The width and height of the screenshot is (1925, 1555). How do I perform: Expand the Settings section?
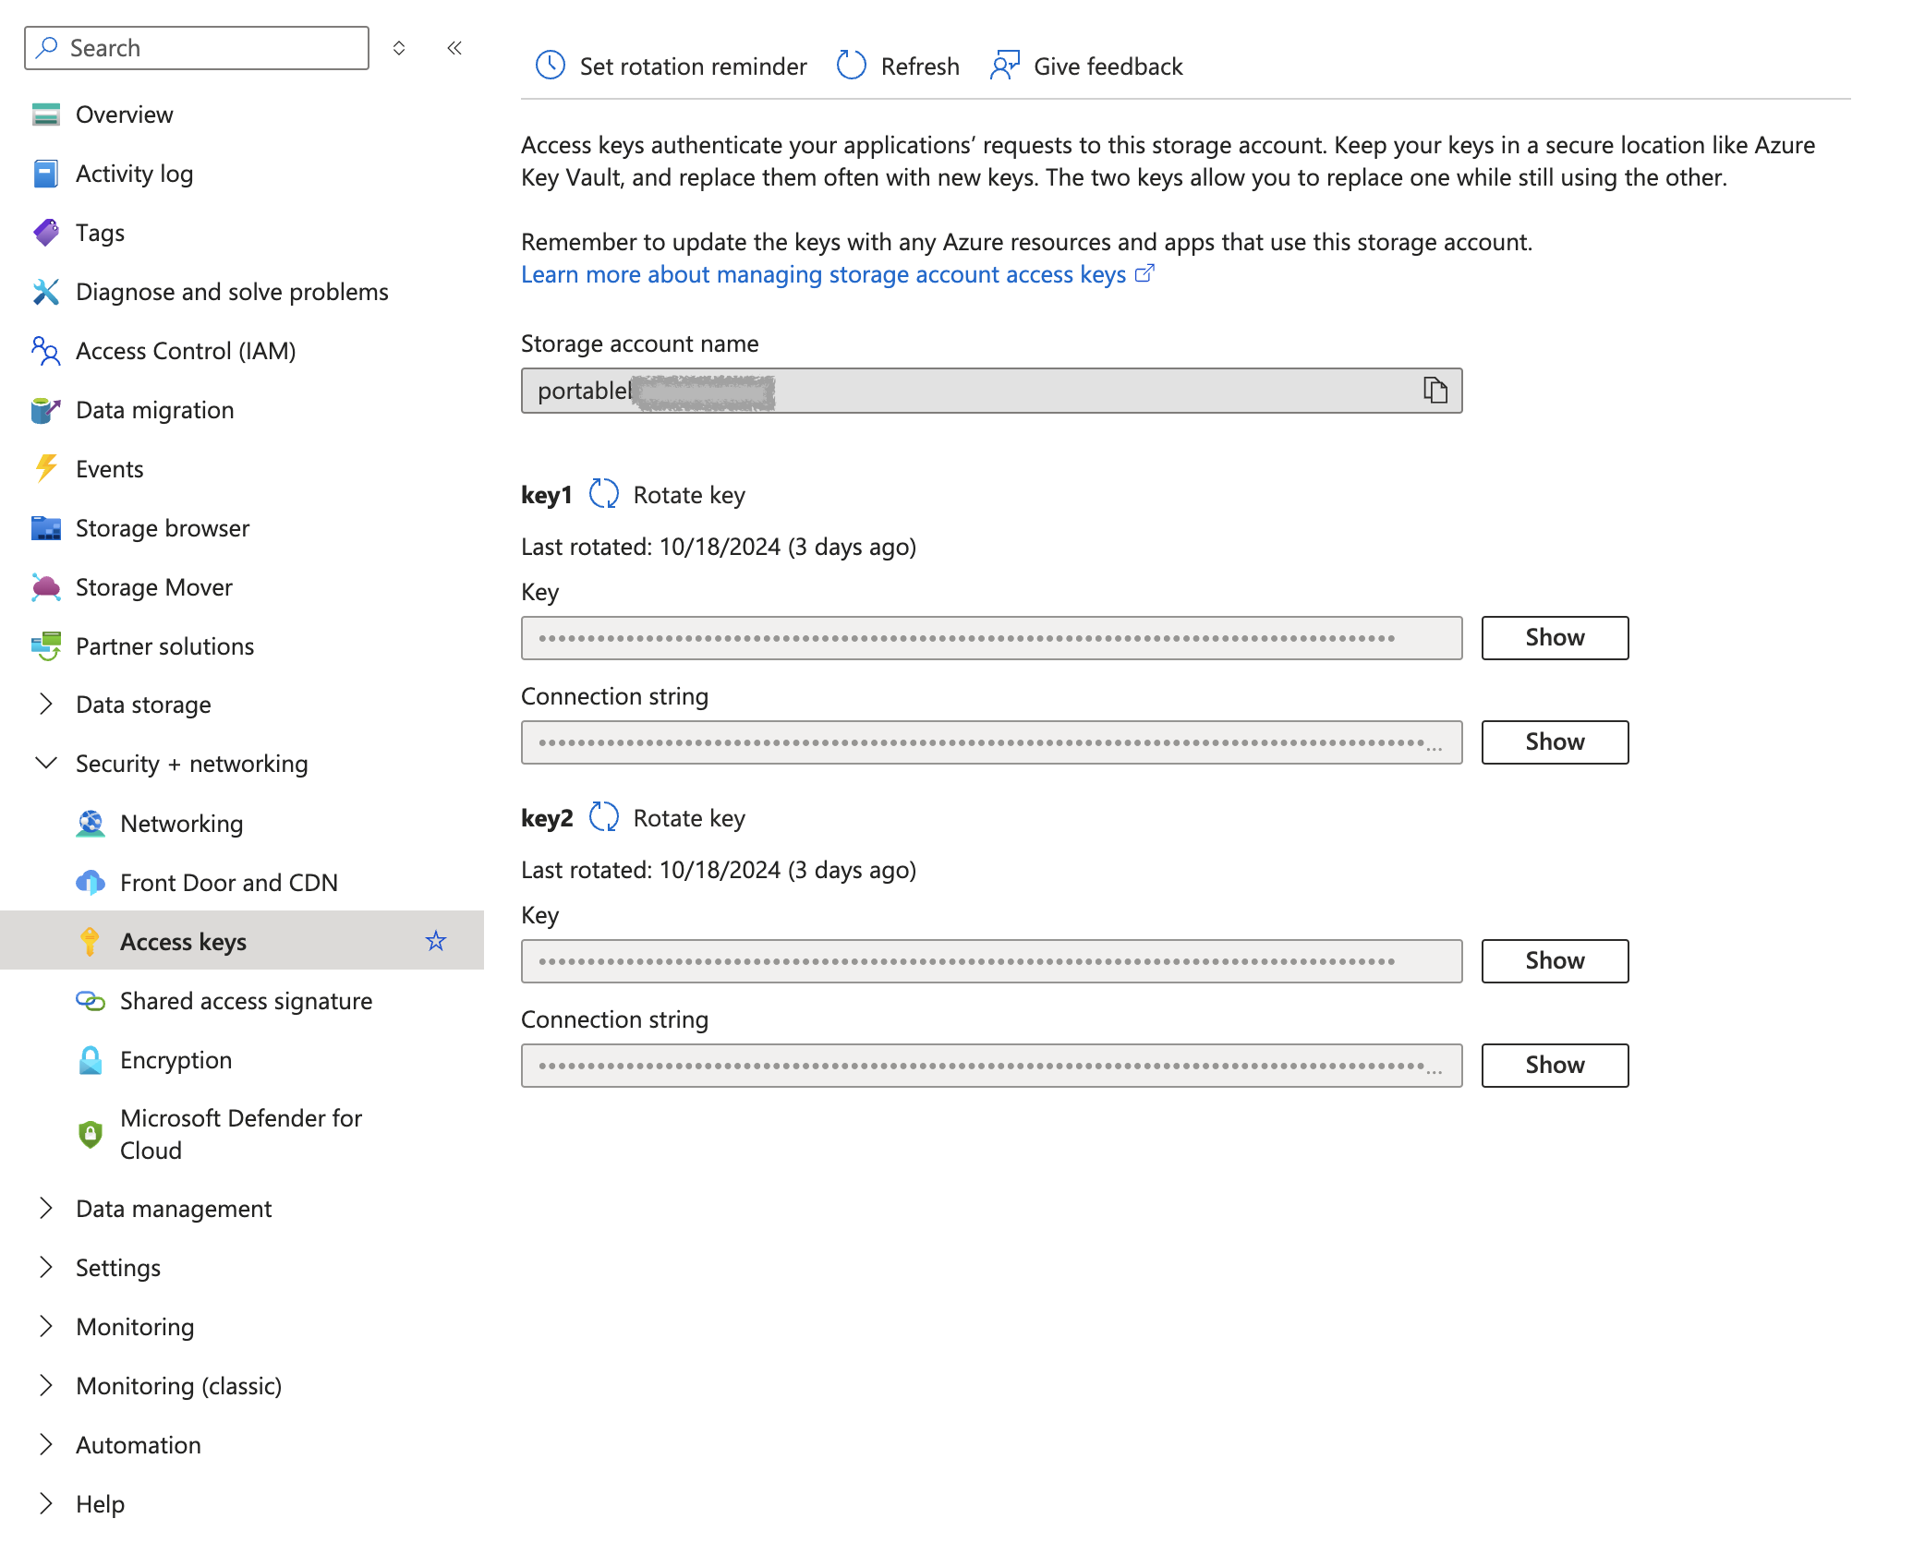[x=44, y=1266]
